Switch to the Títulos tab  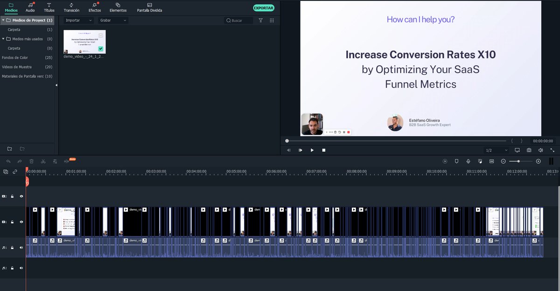pyautogui.click(x=49, y=7)
